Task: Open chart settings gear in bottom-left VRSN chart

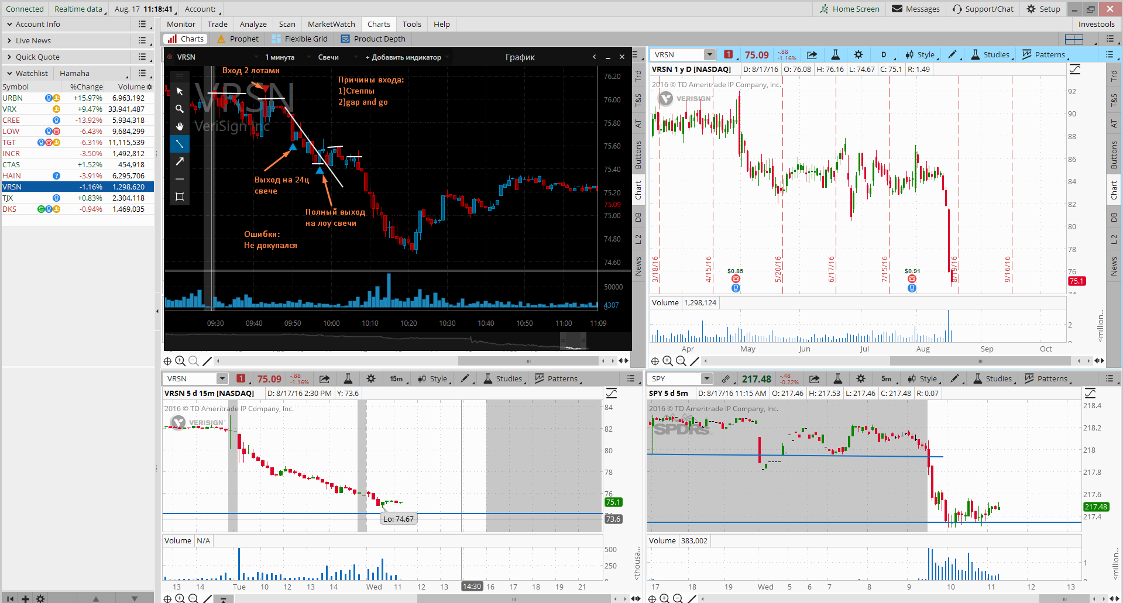Action: click(x=371, y=378)
